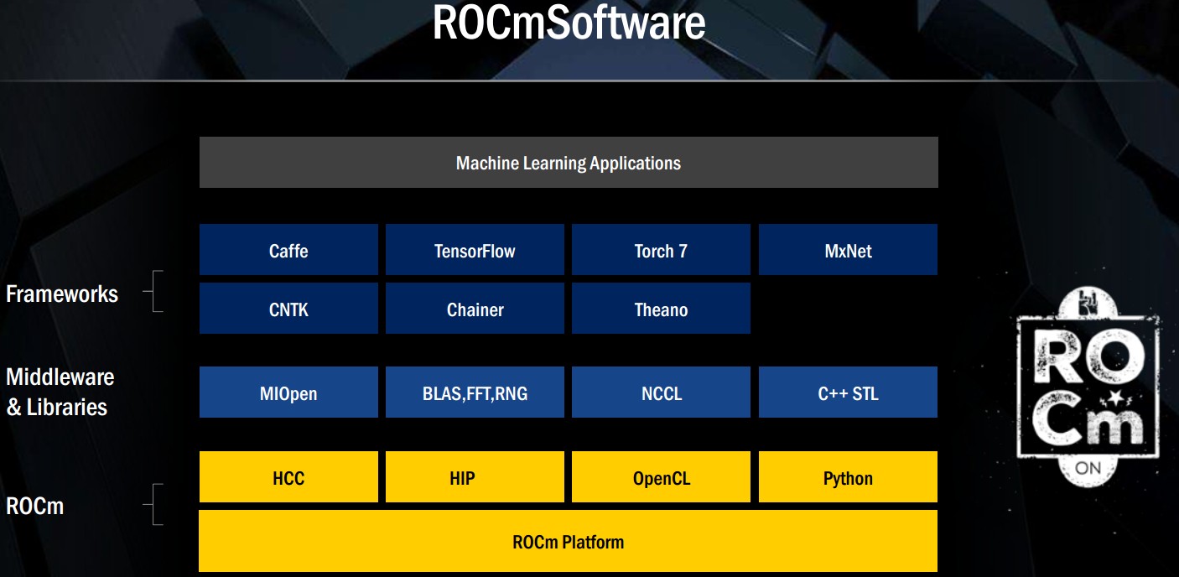This screenshot has width=1179, height=577.
Task: Click the HIP yellow box
Action: (475, 477)
